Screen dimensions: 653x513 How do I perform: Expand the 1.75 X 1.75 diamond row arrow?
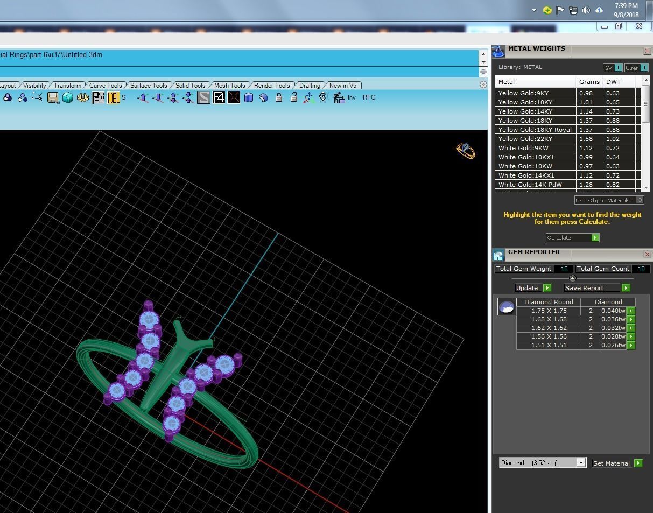pyautogui.click(x=631, y=311)
